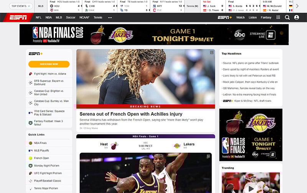This screenshot has height=193, width=307.
Task: Open the Tennis navigation menu
Action: [x=98, y=18]
